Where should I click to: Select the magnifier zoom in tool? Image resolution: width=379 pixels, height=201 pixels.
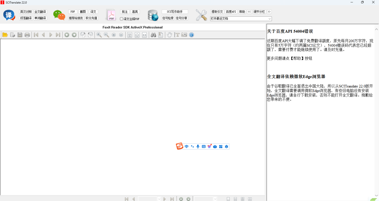(x=99, y=35)
